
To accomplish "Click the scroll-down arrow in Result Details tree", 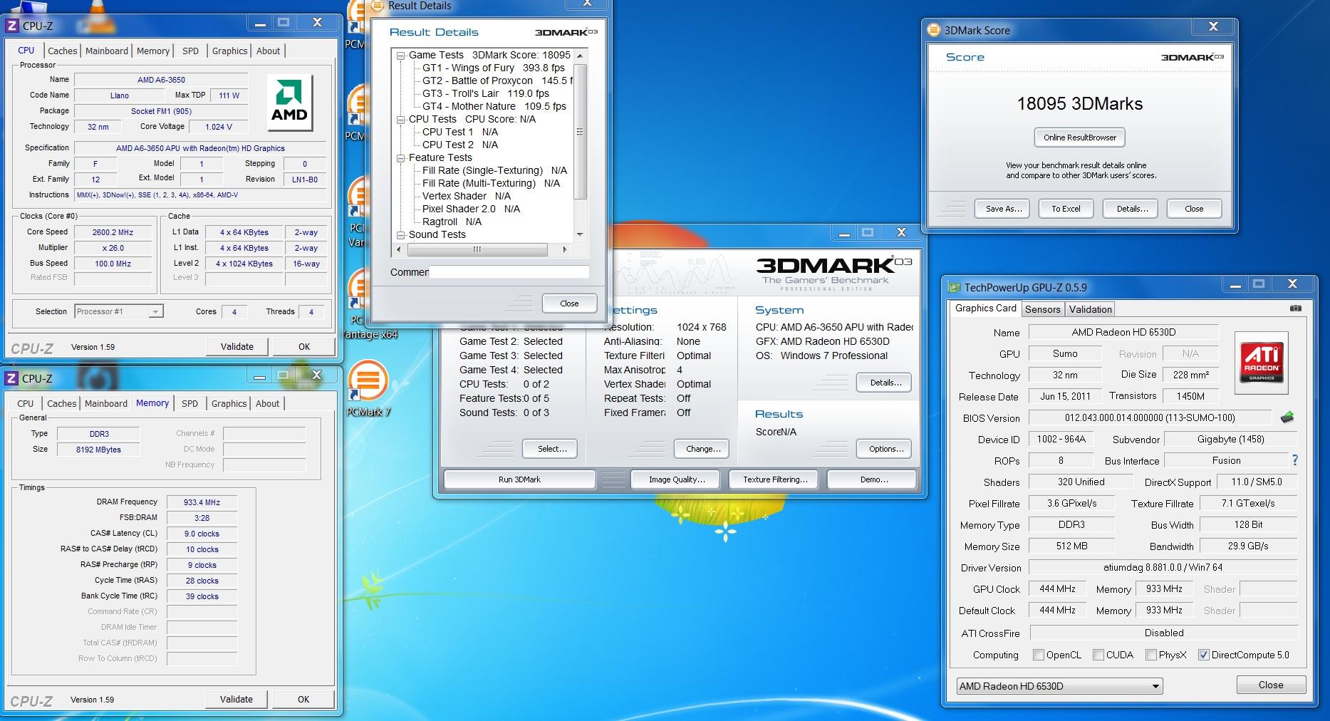I will point(580,234).
